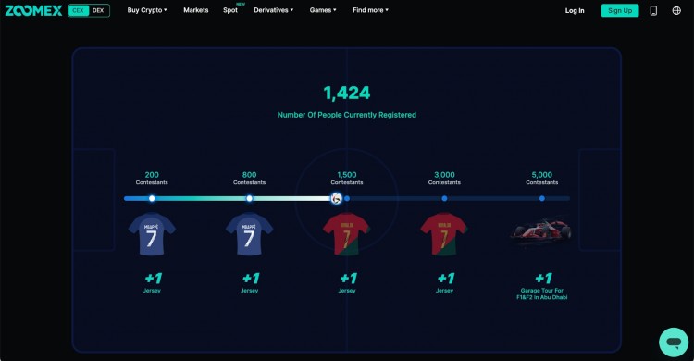The width and height of the screenshot is (694, 361).
Task: Click the Ronaldo jersey under 1,500 Contestants
Action: (x=347, y=234)
